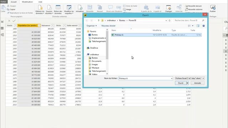Insert an Image from the ribbon
The image size is (228, 128).
click(x=127, y=9)
